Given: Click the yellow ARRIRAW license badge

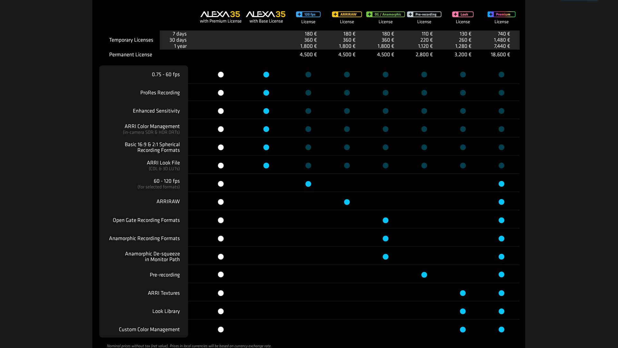Looking at the screenshot, I should [x=347, y=14].
